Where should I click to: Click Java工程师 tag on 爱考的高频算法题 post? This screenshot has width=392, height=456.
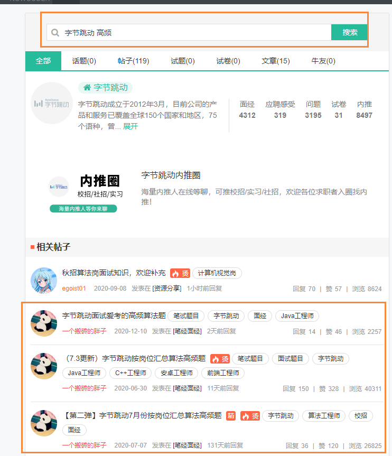pos(297,316)
